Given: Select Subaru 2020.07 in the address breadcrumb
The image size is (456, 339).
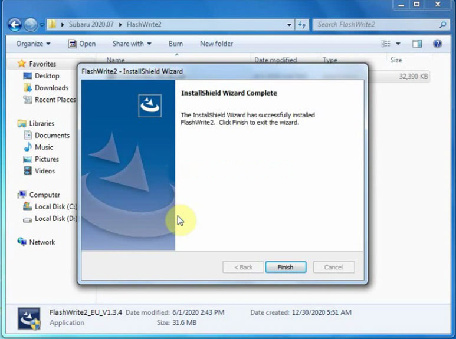Looking at the screenshot, I should point(91,24).
